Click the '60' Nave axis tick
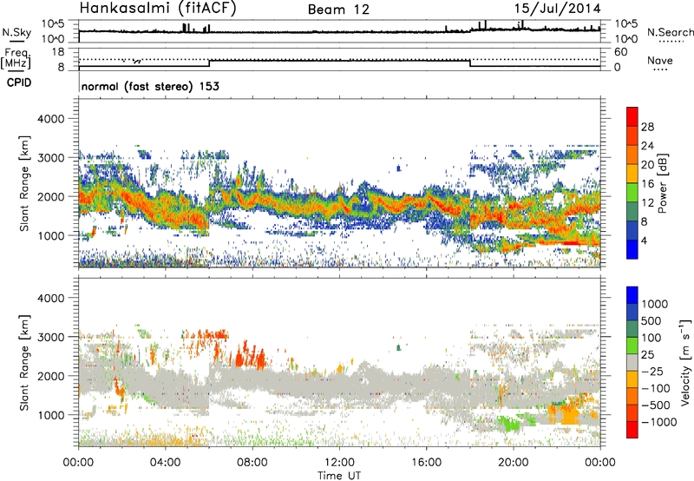The image size is (694, 481). (620, 52)
